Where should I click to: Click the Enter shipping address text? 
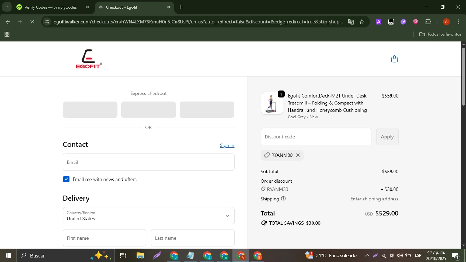374,199
